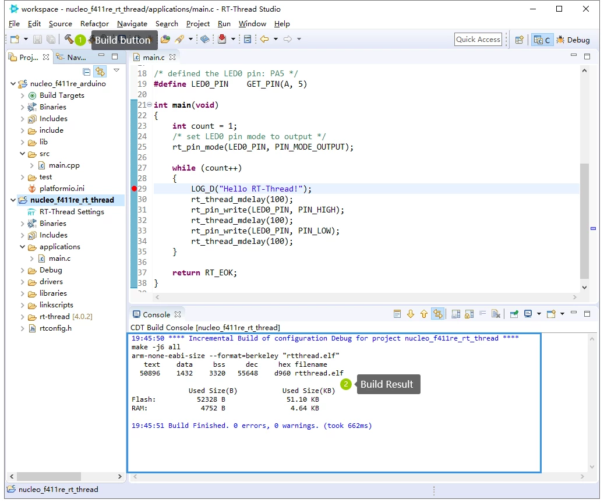Collapse the applications folder
The height and width of the screenshot is (503, 604).
point(22,247)
